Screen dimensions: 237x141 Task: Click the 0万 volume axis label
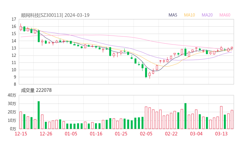point(13,129)
